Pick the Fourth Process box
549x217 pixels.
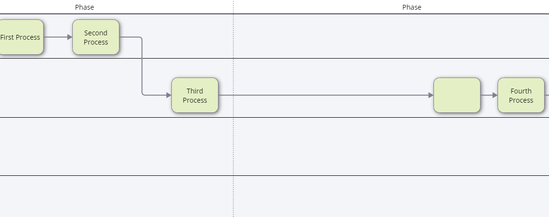[x=521, y=95]
